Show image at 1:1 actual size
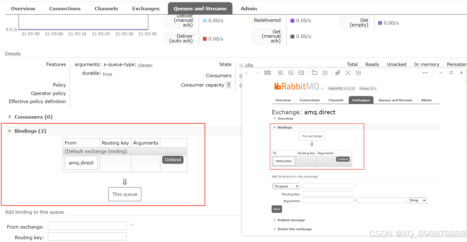Image resolution: width=467 pixels, height=242 pixels. click(301, 73)
